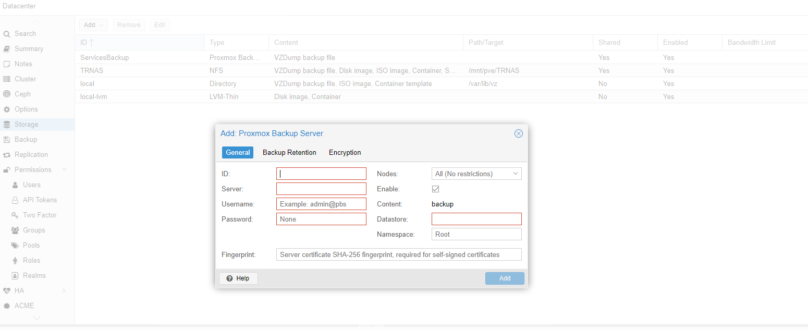Click the Add button in dialog
This screenshot has width=808, height=330.
(505, 278)
